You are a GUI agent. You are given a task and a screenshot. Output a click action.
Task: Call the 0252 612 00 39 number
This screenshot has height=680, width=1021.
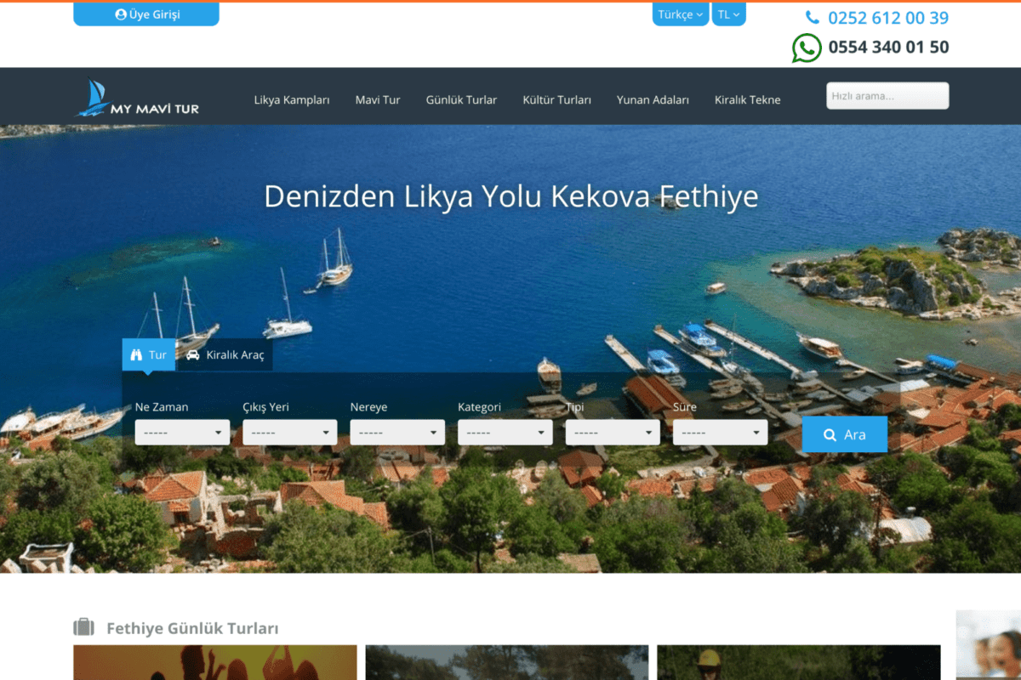click(x=888, y=17)
